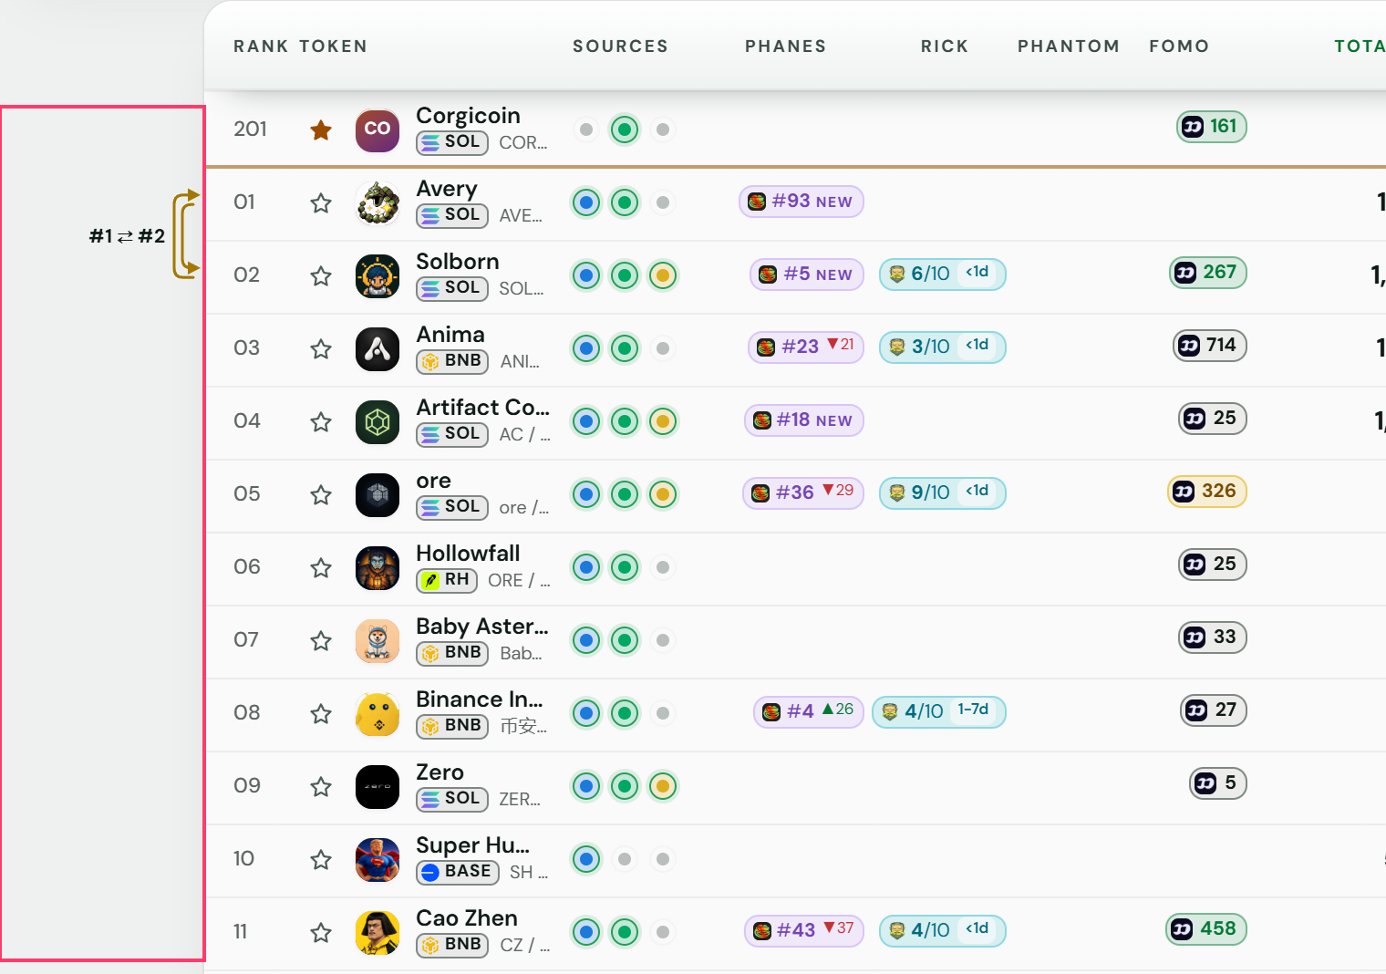1386x974 pixels.
Task: Click the Anima logo icon
Action: tap(378, 348)
